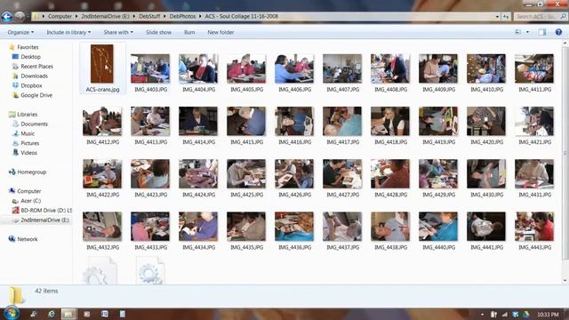Image resolution: width=569 pixels, height=320 pixels.
Task: Click the Forward arrow navigation button
Action: (20, 16)
